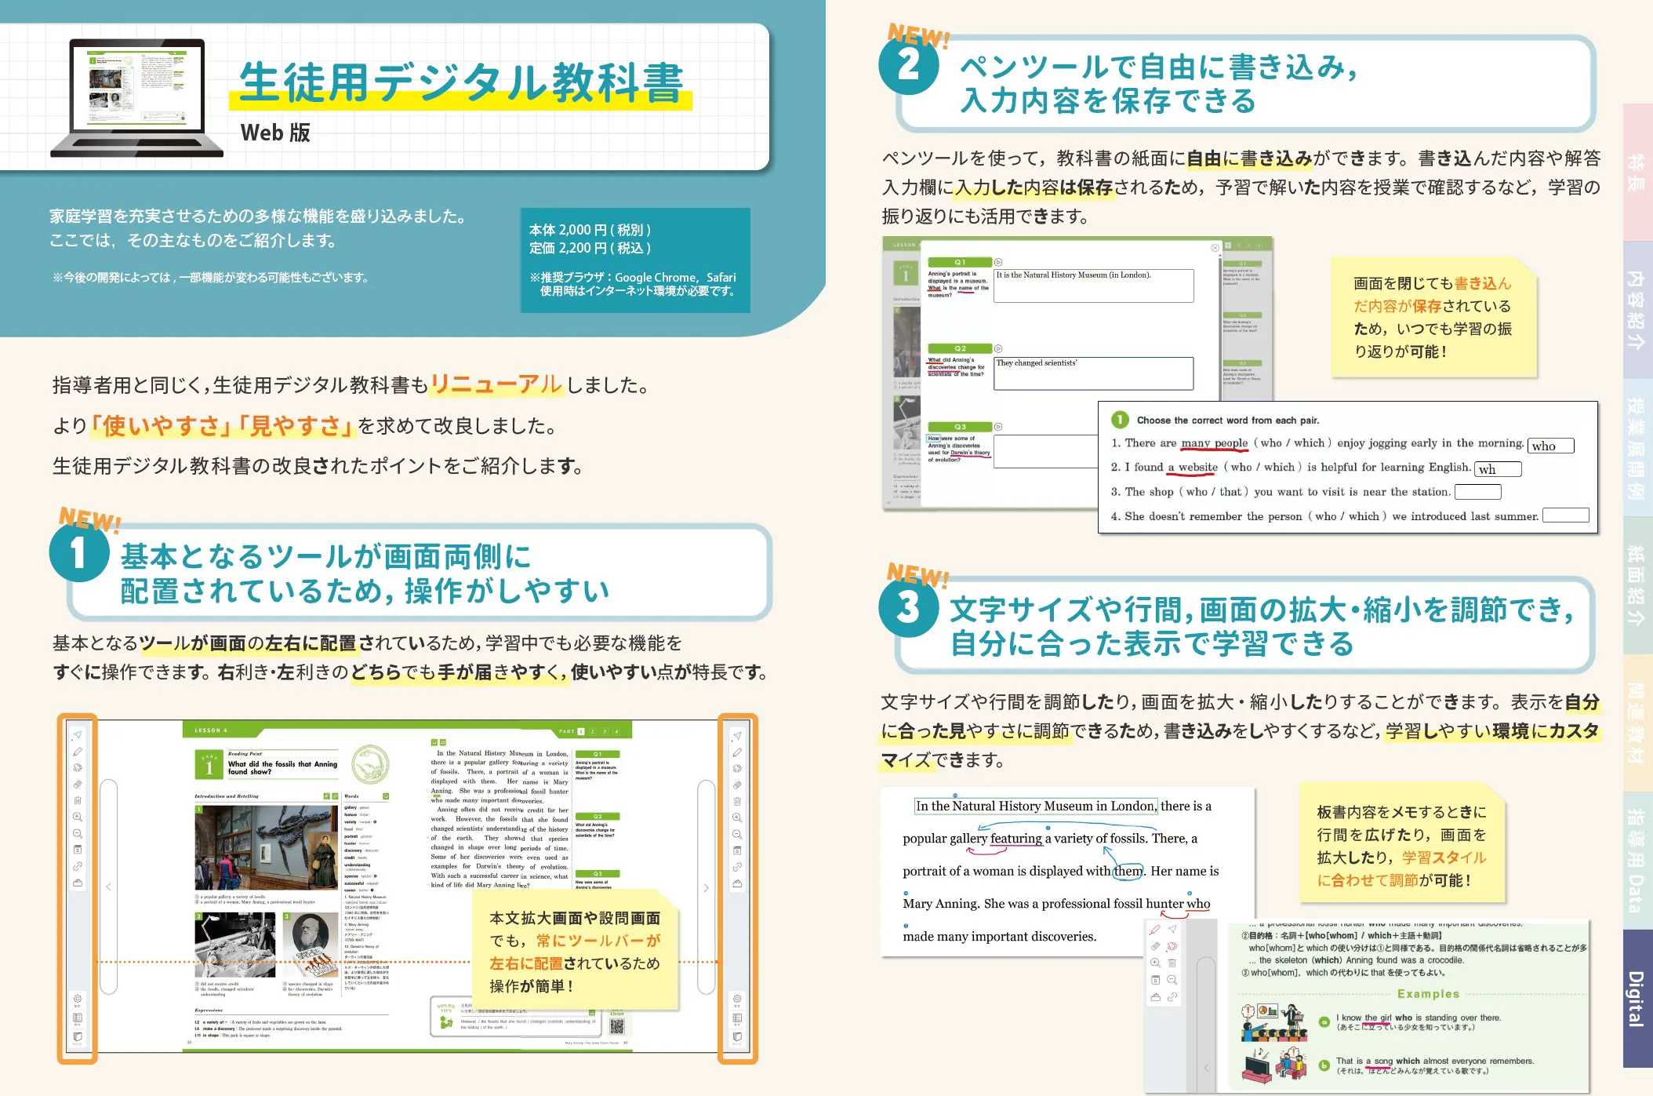Click the eraser icon in right toolbar

[737, 785]
